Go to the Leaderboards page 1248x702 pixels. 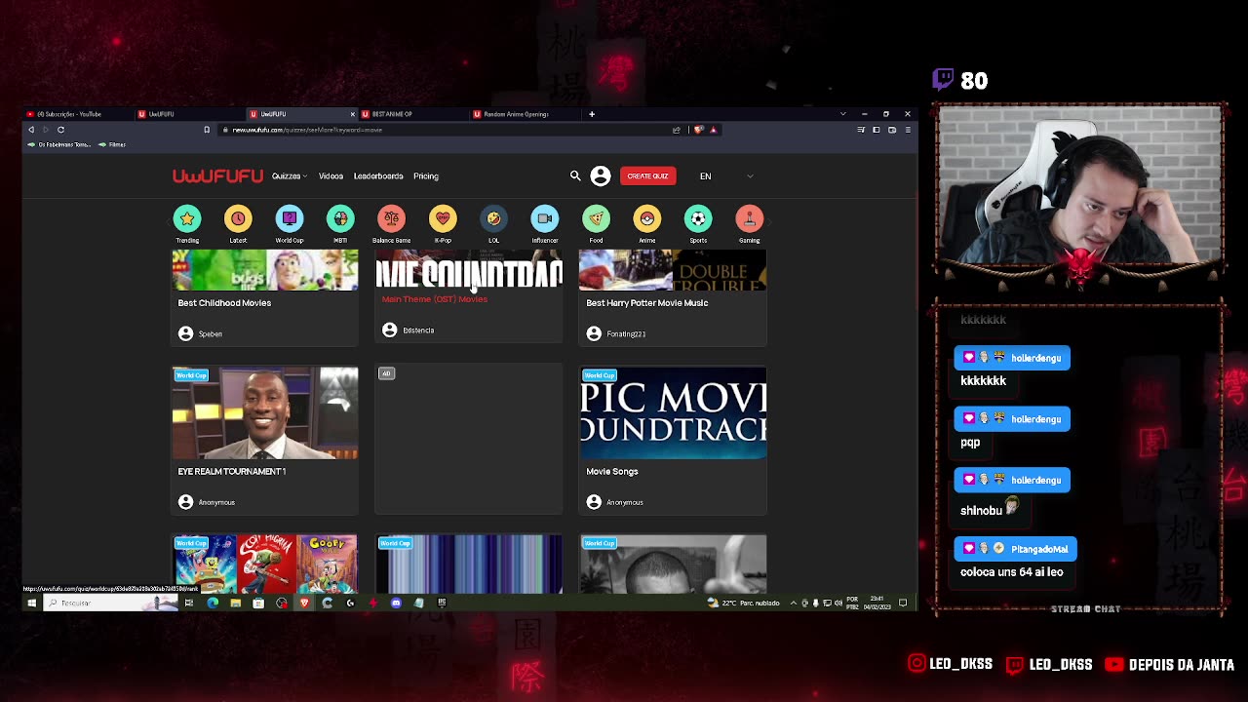pos(378,176)
